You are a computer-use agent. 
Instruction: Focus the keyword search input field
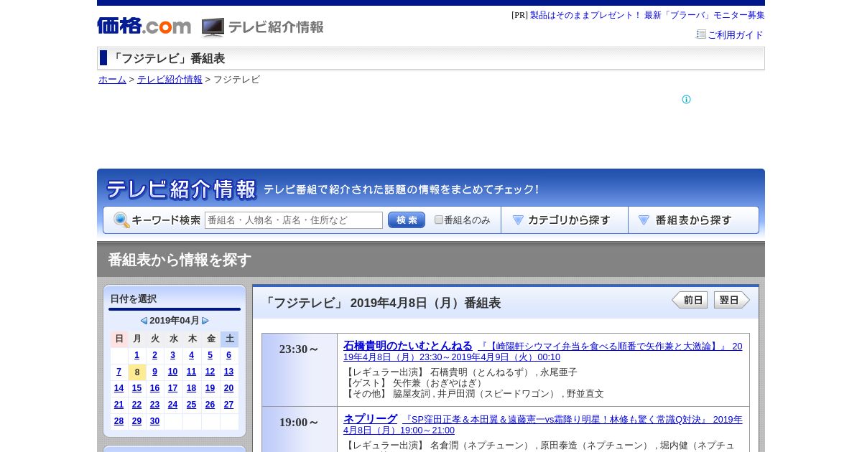pyautogui.click(x=294, y=220)
